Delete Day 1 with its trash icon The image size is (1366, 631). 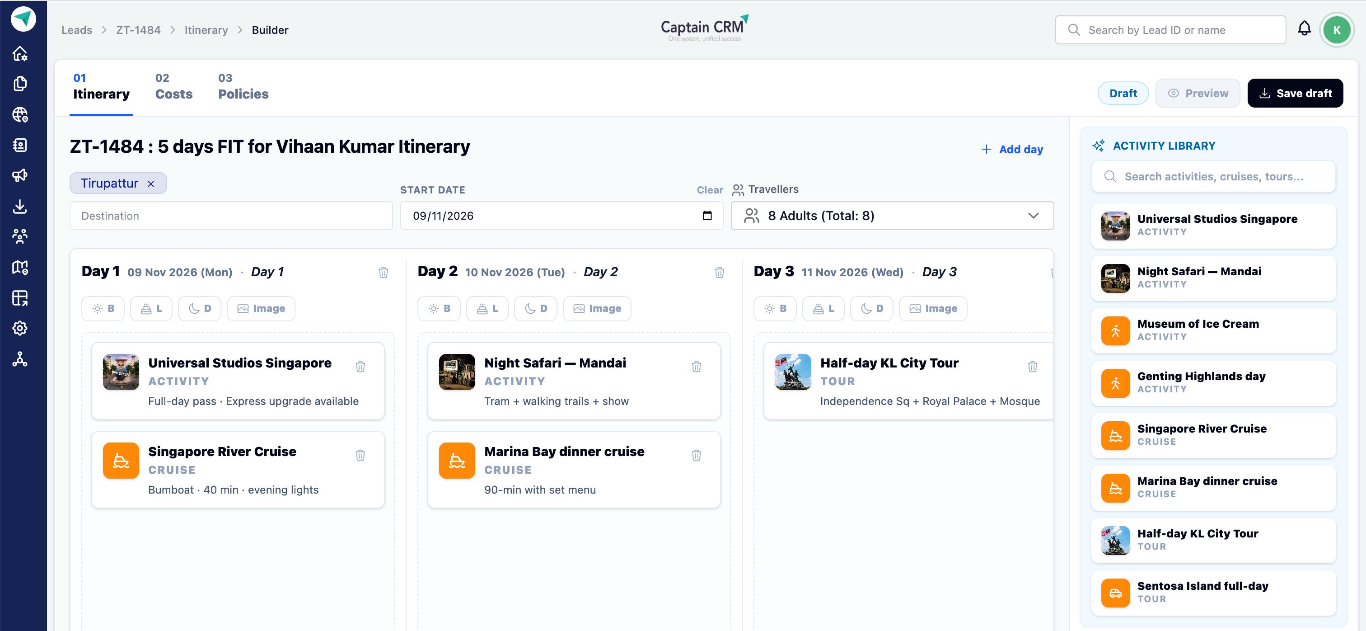pos(384,272)
